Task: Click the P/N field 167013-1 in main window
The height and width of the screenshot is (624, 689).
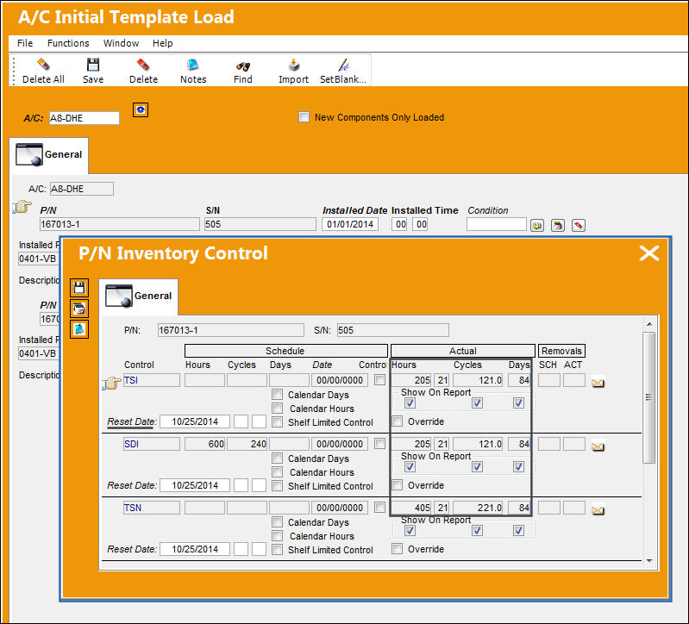Action: pyautogui.click(x=120, y=224)
